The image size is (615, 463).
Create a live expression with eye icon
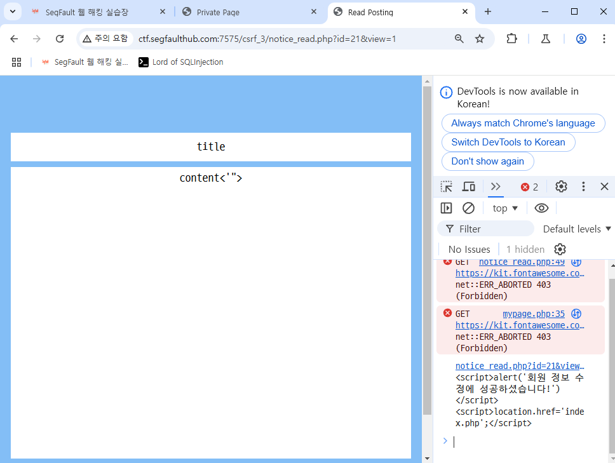(x=541, y=208)
